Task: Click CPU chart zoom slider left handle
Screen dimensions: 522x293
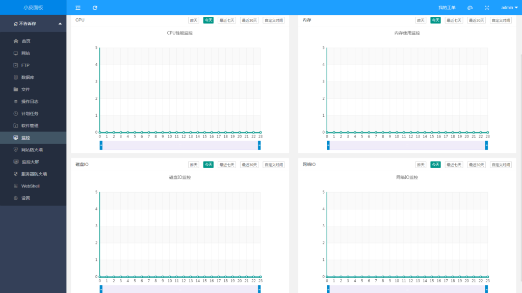Action: click(101, 145)
